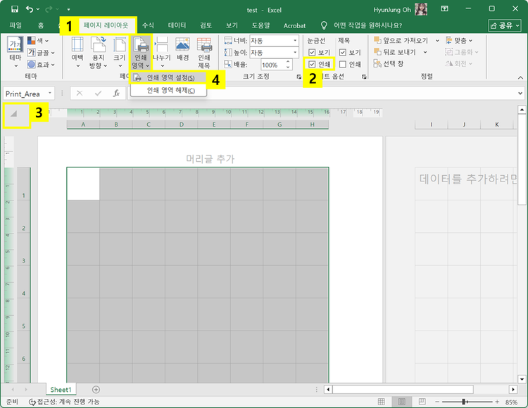This screenshot has height=408, width=528.
Task: Click the insert function fx icon
Action: [x=117, y=93]
